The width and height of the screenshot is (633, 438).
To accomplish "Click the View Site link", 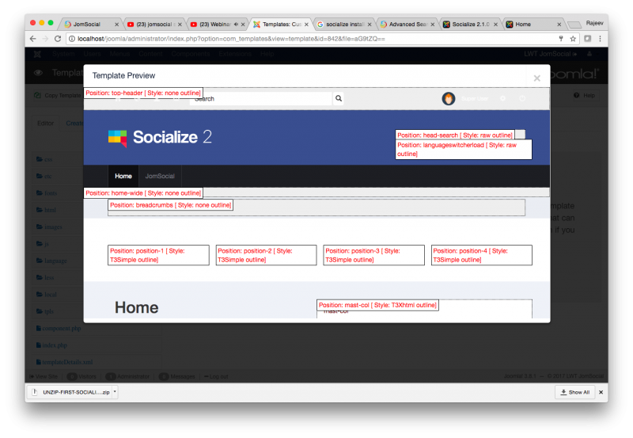I will point(44,376).
